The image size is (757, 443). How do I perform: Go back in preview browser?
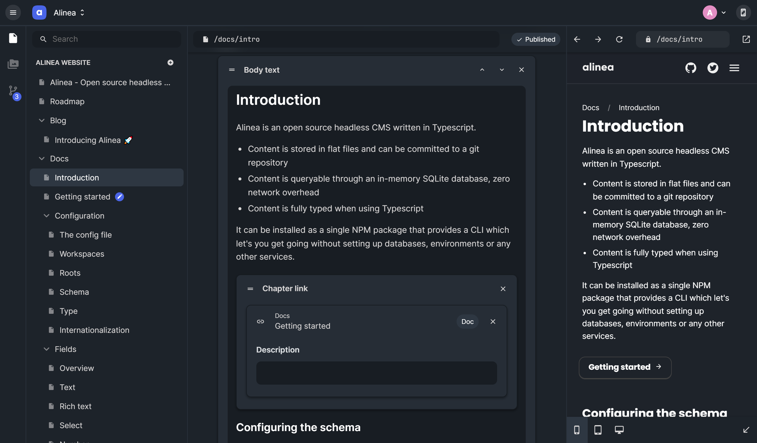click(x=577, y=39)
